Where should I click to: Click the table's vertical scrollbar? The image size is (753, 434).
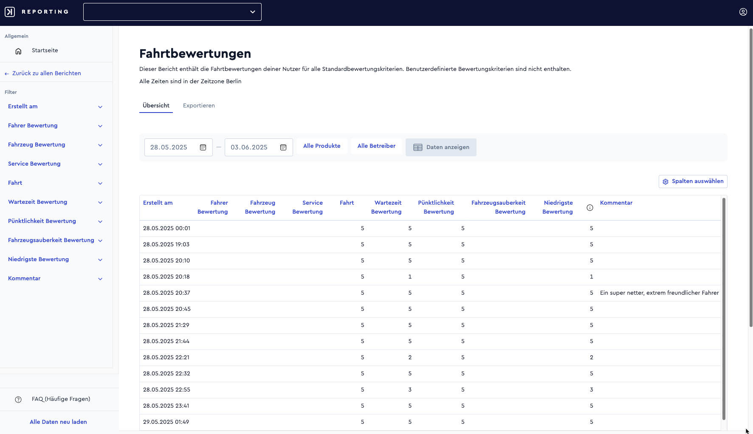click(724, 308)
